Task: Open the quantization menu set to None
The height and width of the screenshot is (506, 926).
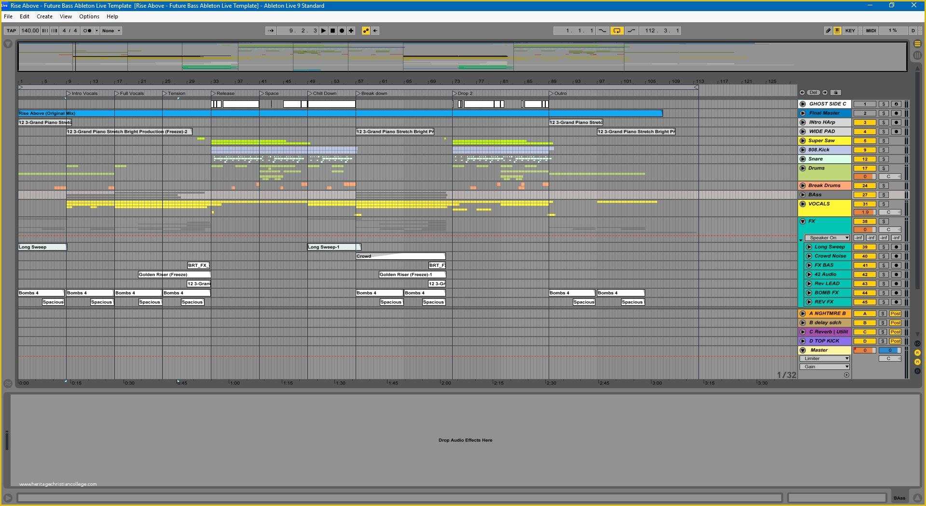Action: pos(111,30)
